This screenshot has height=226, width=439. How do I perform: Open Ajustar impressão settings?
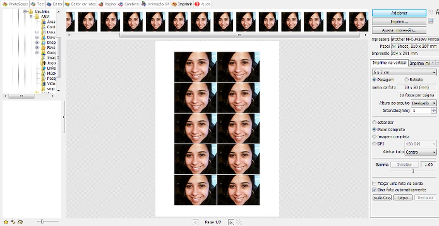399,30
